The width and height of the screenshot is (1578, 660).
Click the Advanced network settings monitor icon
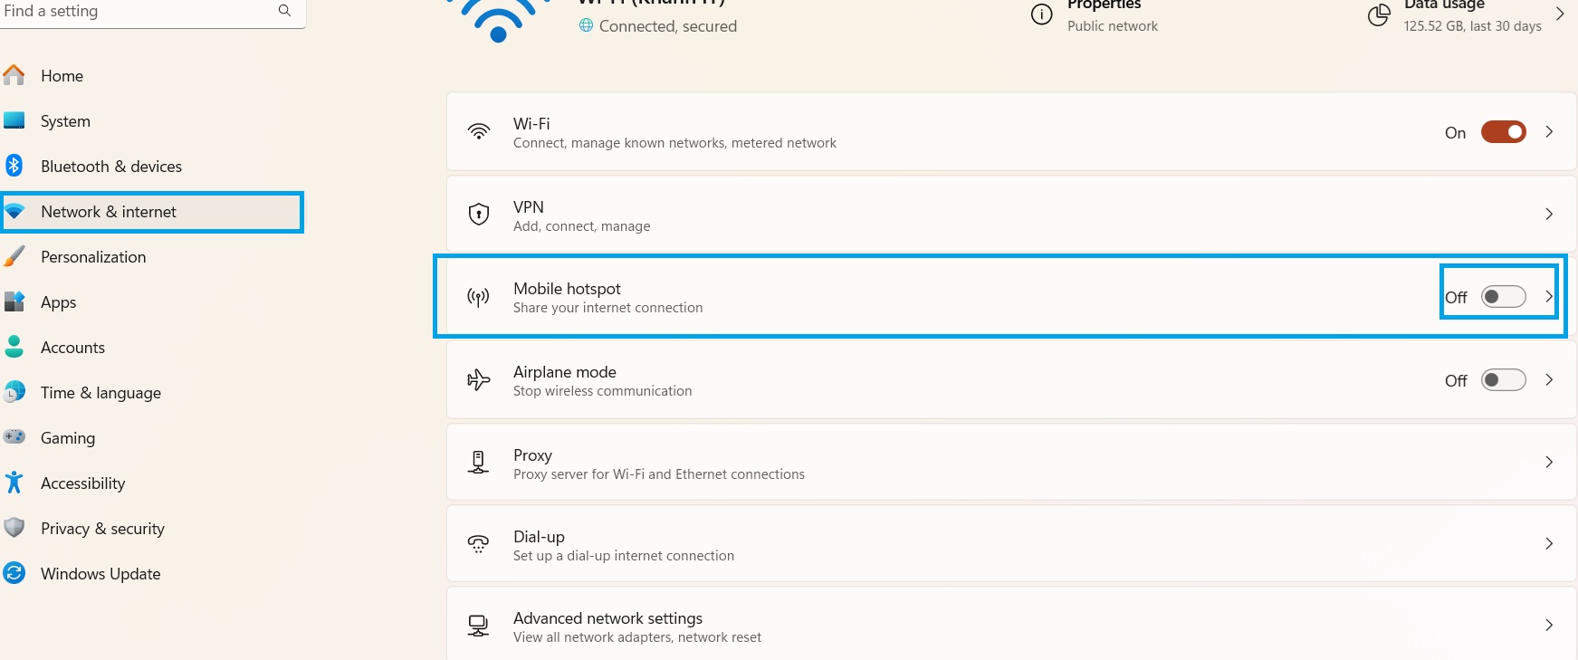(479, 626)
